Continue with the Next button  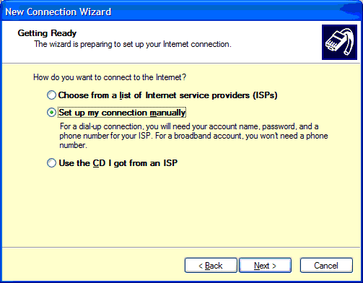[265, 265]
